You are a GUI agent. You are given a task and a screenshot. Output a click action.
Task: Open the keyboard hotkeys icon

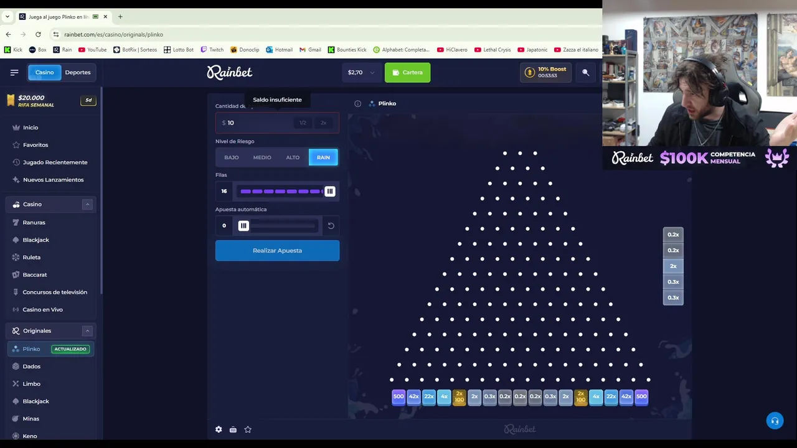[x=233, y=429]
